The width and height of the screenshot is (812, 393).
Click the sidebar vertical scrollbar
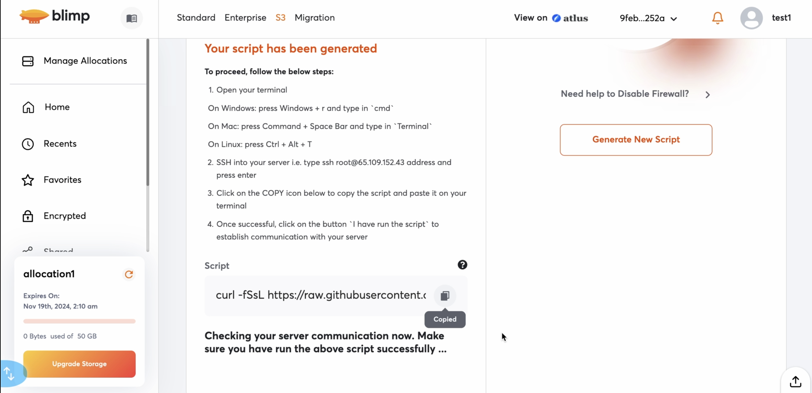[x=148, y=113]
